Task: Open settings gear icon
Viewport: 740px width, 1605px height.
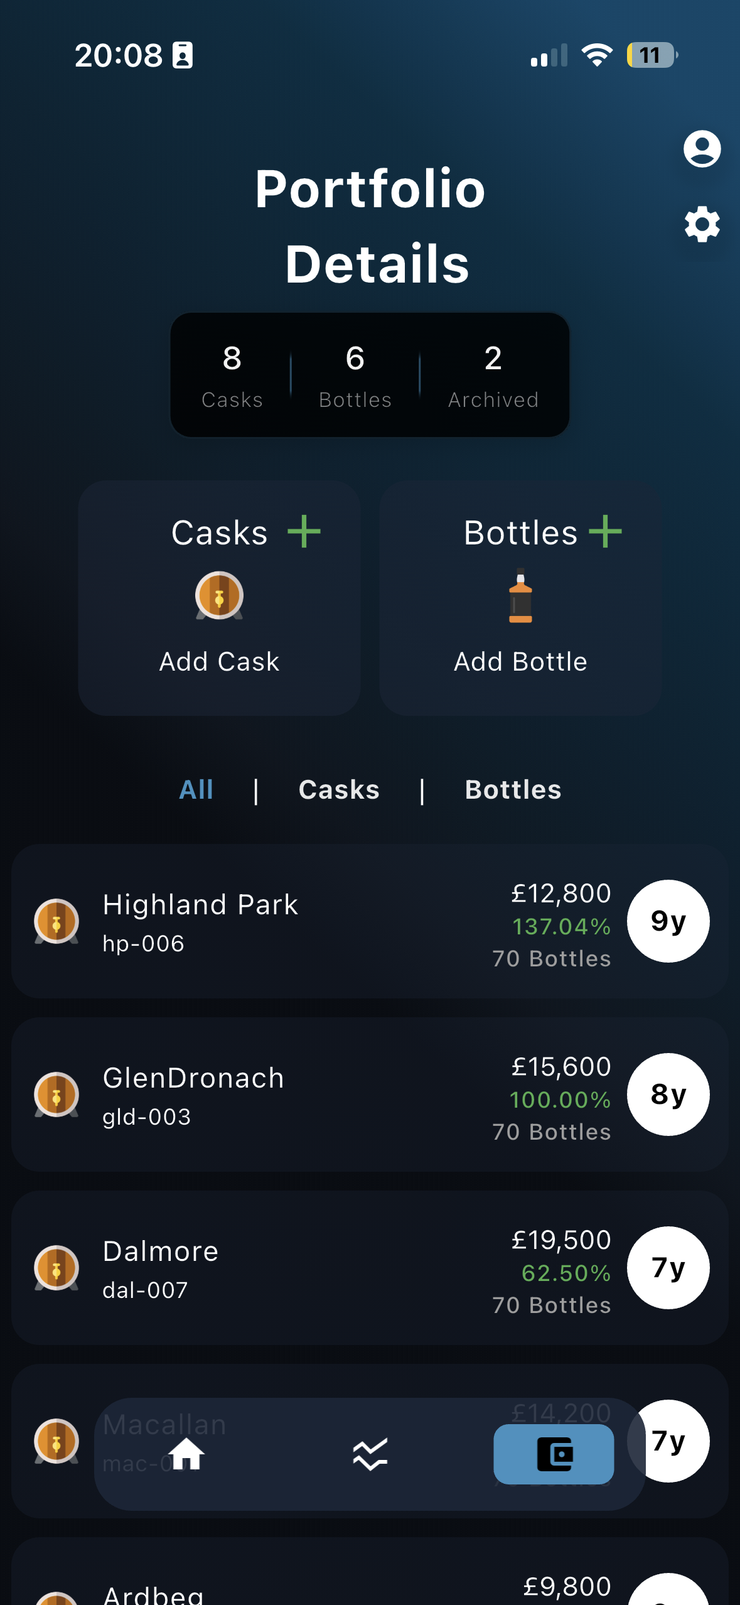Action: (702, 224)
